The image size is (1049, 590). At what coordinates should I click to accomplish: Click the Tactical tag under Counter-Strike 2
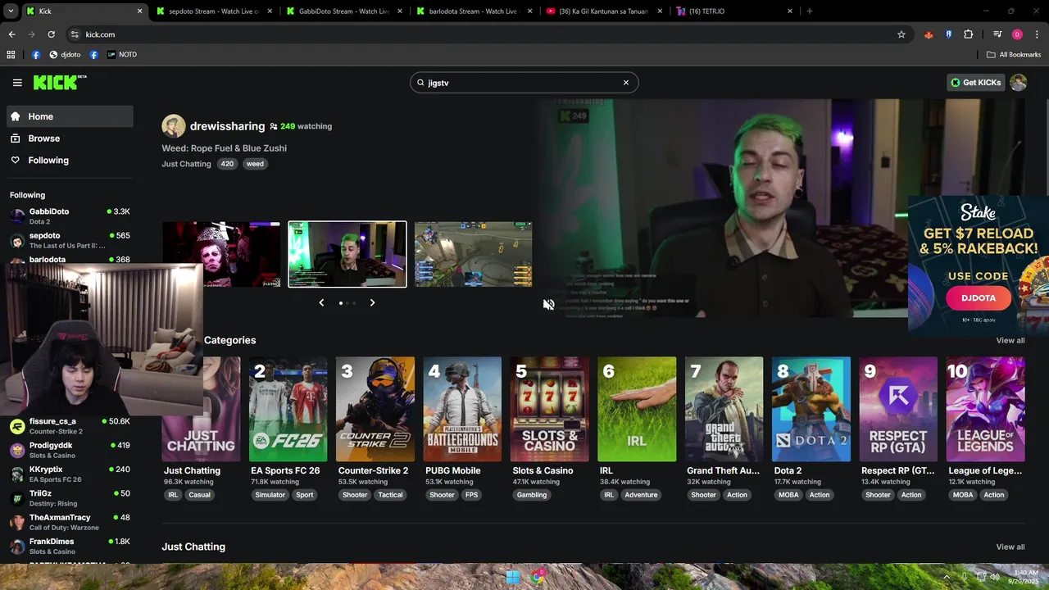pyautogui.click(x=390, y=495)
